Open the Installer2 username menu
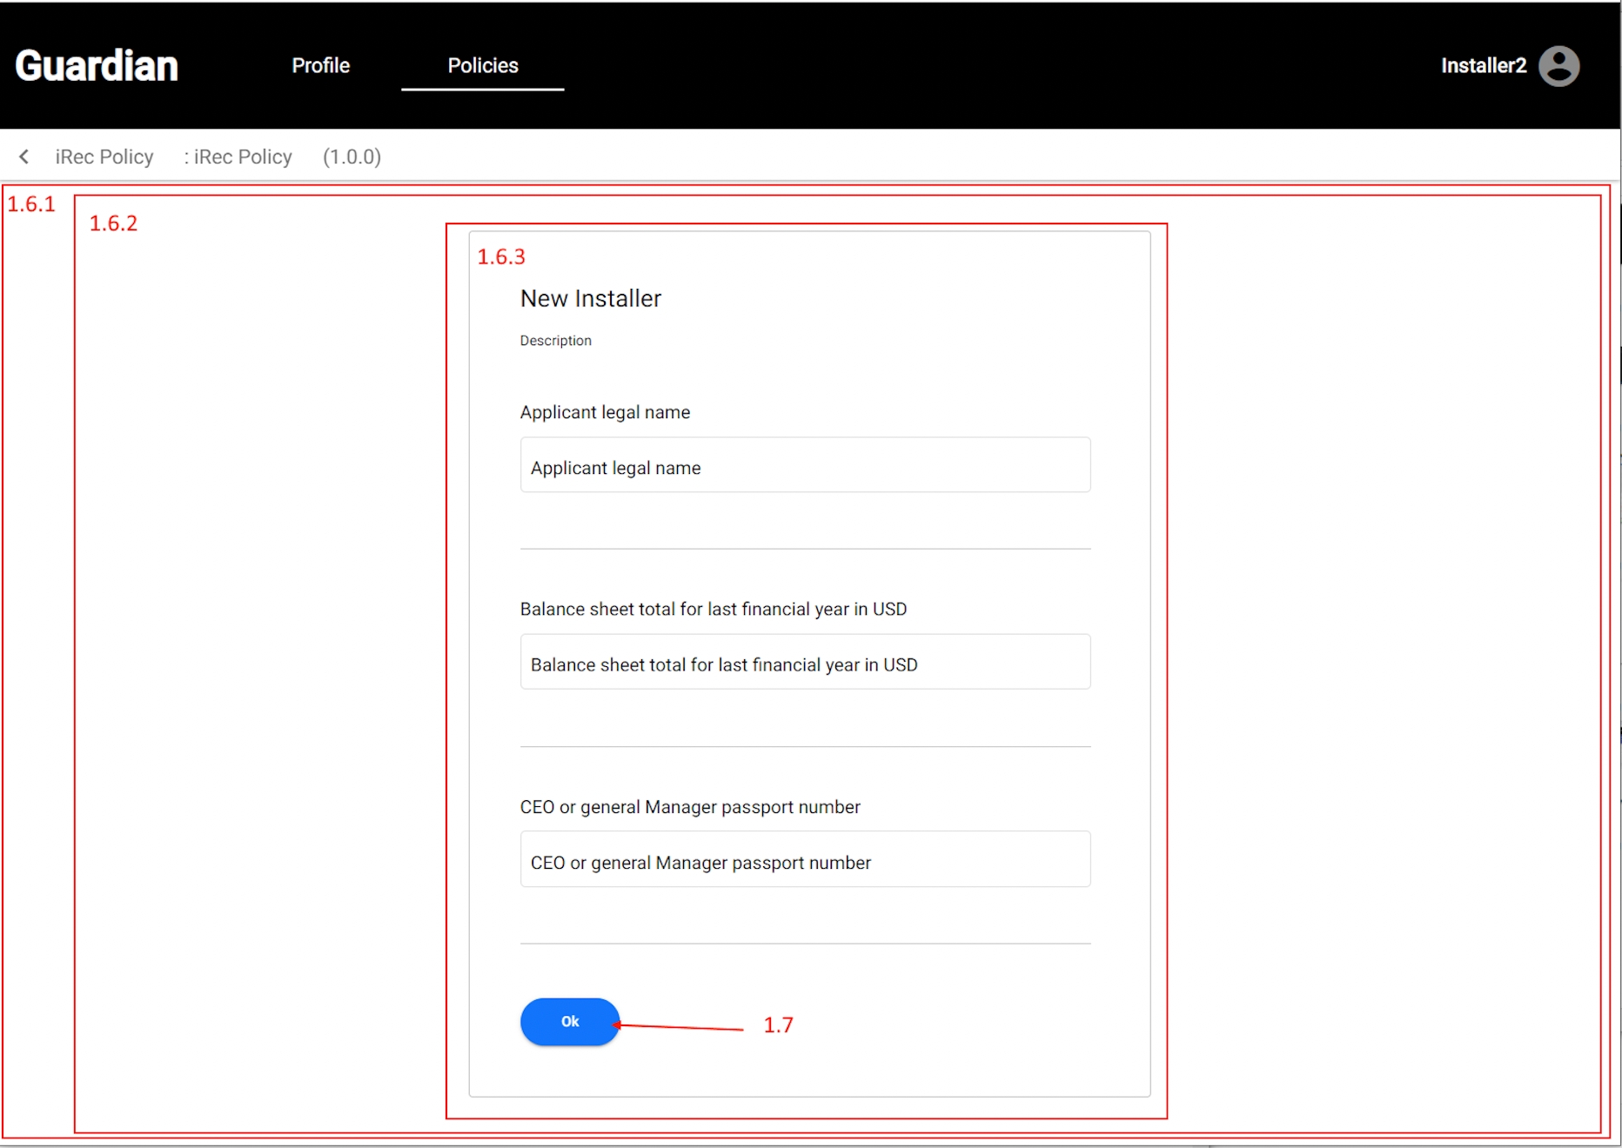Image resolution: width=1622 pixels, height=1148 pixels. pyautogui.click(x=1483, y=66)
